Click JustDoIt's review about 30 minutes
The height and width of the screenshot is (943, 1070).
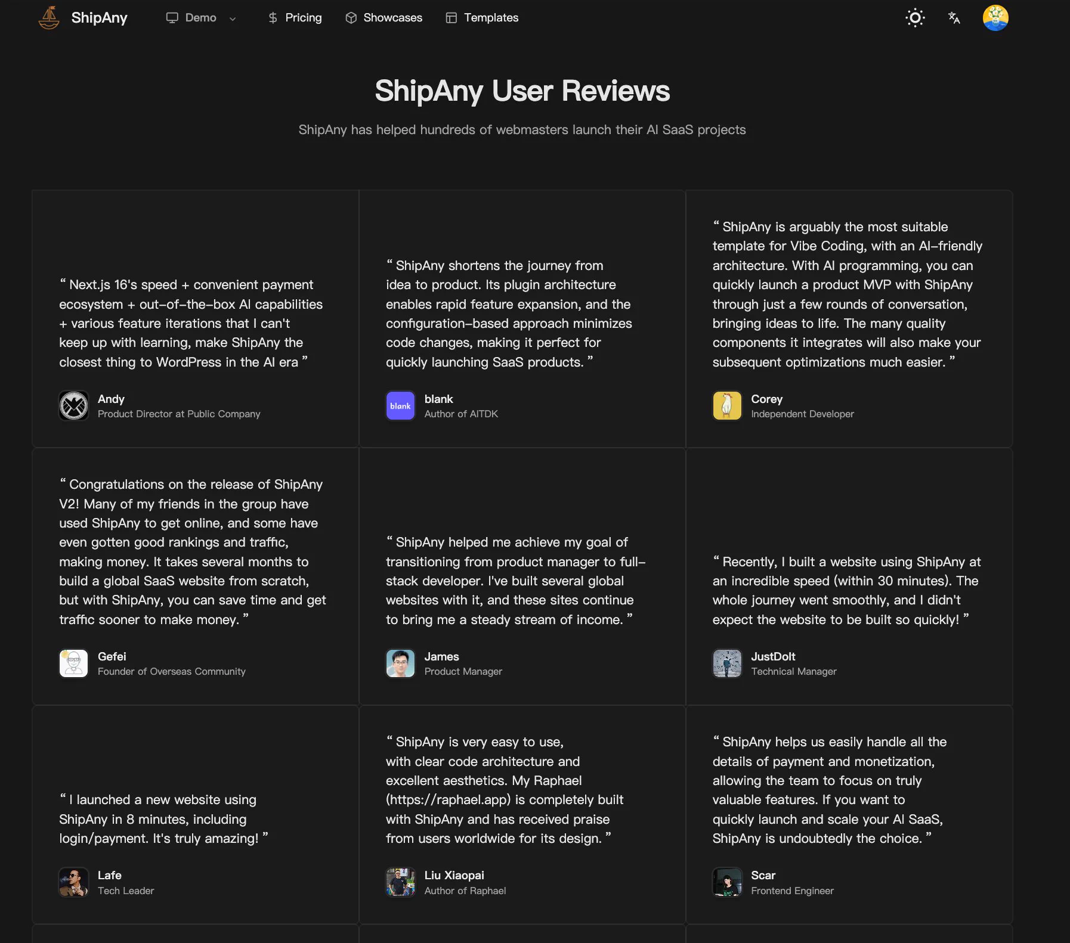[x=846, y=590]
